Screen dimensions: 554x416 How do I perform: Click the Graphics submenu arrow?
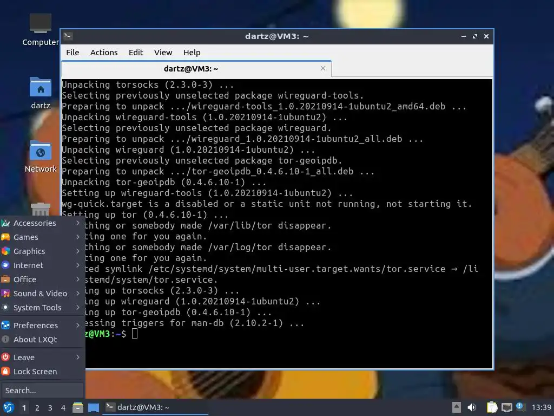[78, 251]
